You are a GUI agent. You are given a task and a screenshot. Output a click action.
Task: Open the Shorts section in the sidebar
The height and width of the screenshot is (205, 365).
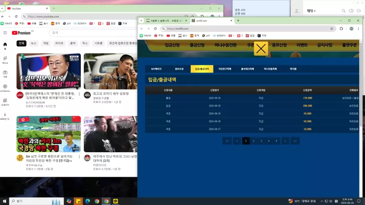pyautogui.click(x=5, y=60)
